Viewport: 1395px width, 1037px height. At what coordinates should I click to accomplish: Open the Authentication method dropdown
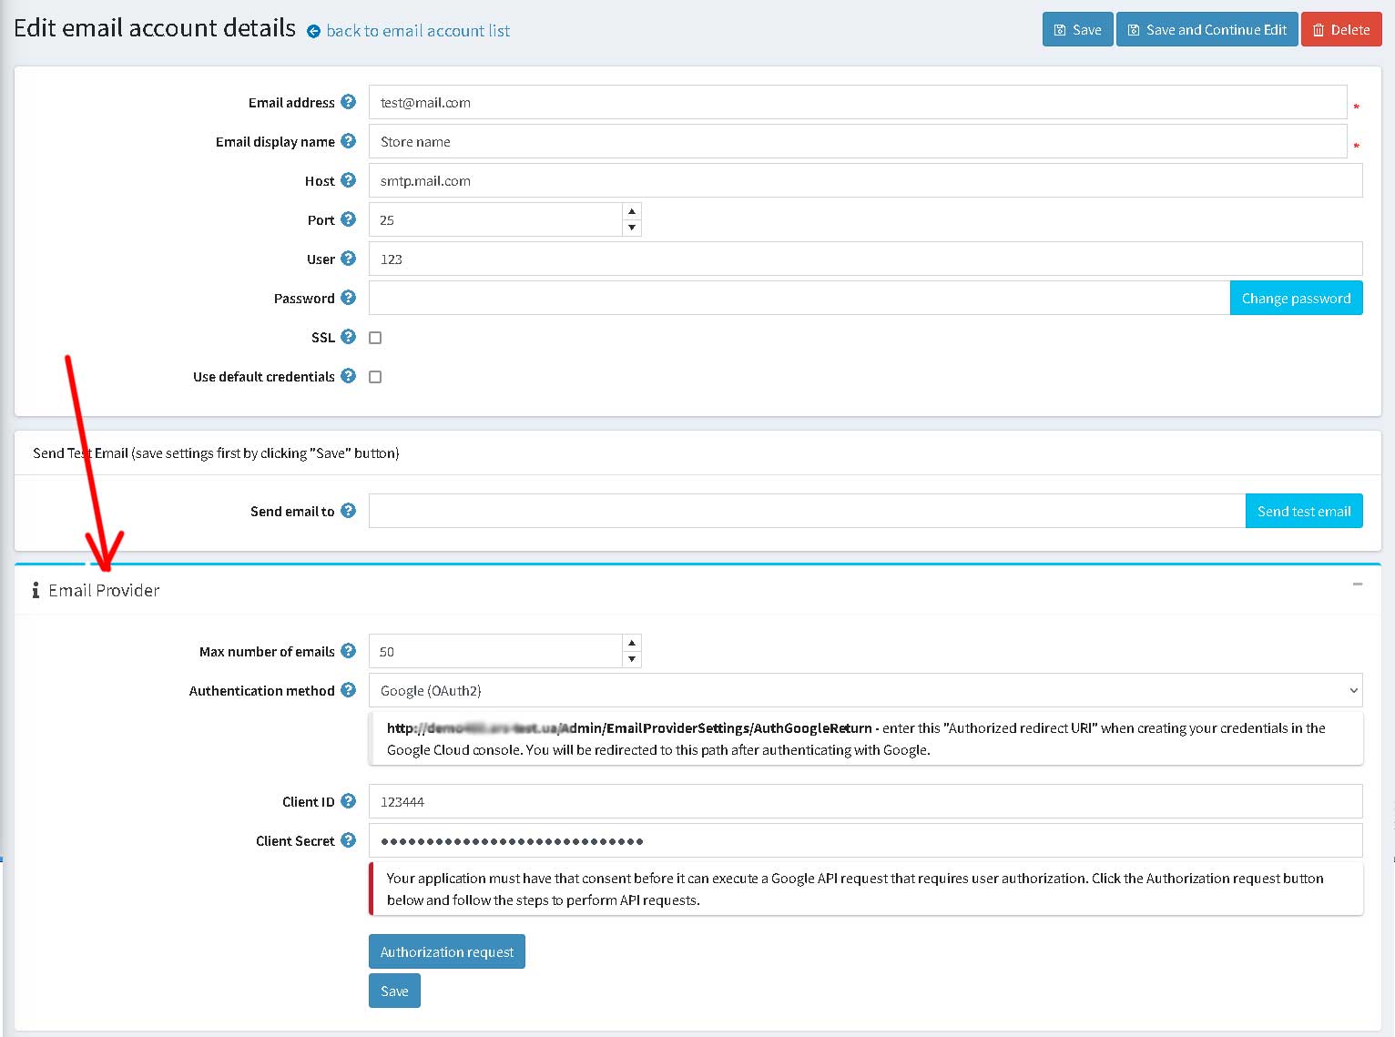click(x=864, y=690)
